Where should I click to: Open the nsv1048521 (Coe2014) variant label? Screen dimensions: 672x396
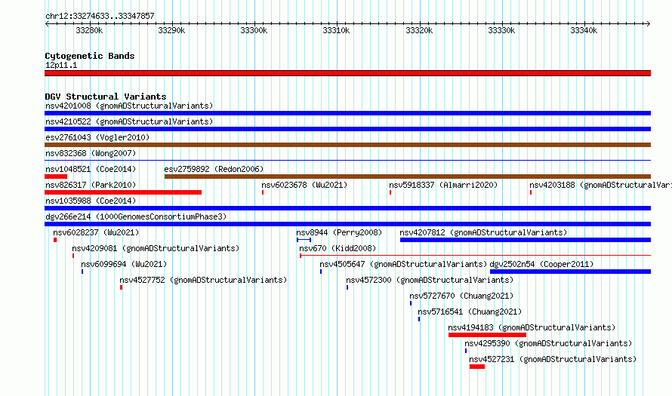[91, 169]
